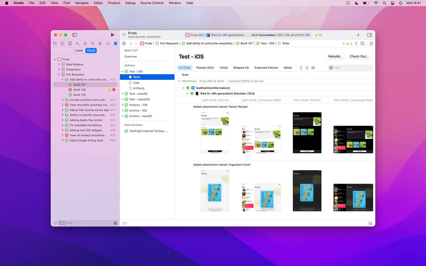Select the Cloud segment
The height and width of the screenshot is (266, 426).
tap(91, 50)
